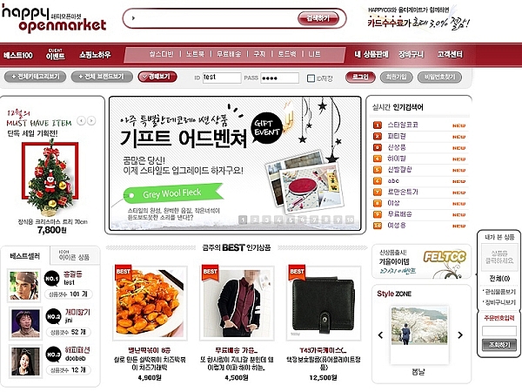
Task: Click the Happy Openmarket logo
Action: click(x=54, y=19)
